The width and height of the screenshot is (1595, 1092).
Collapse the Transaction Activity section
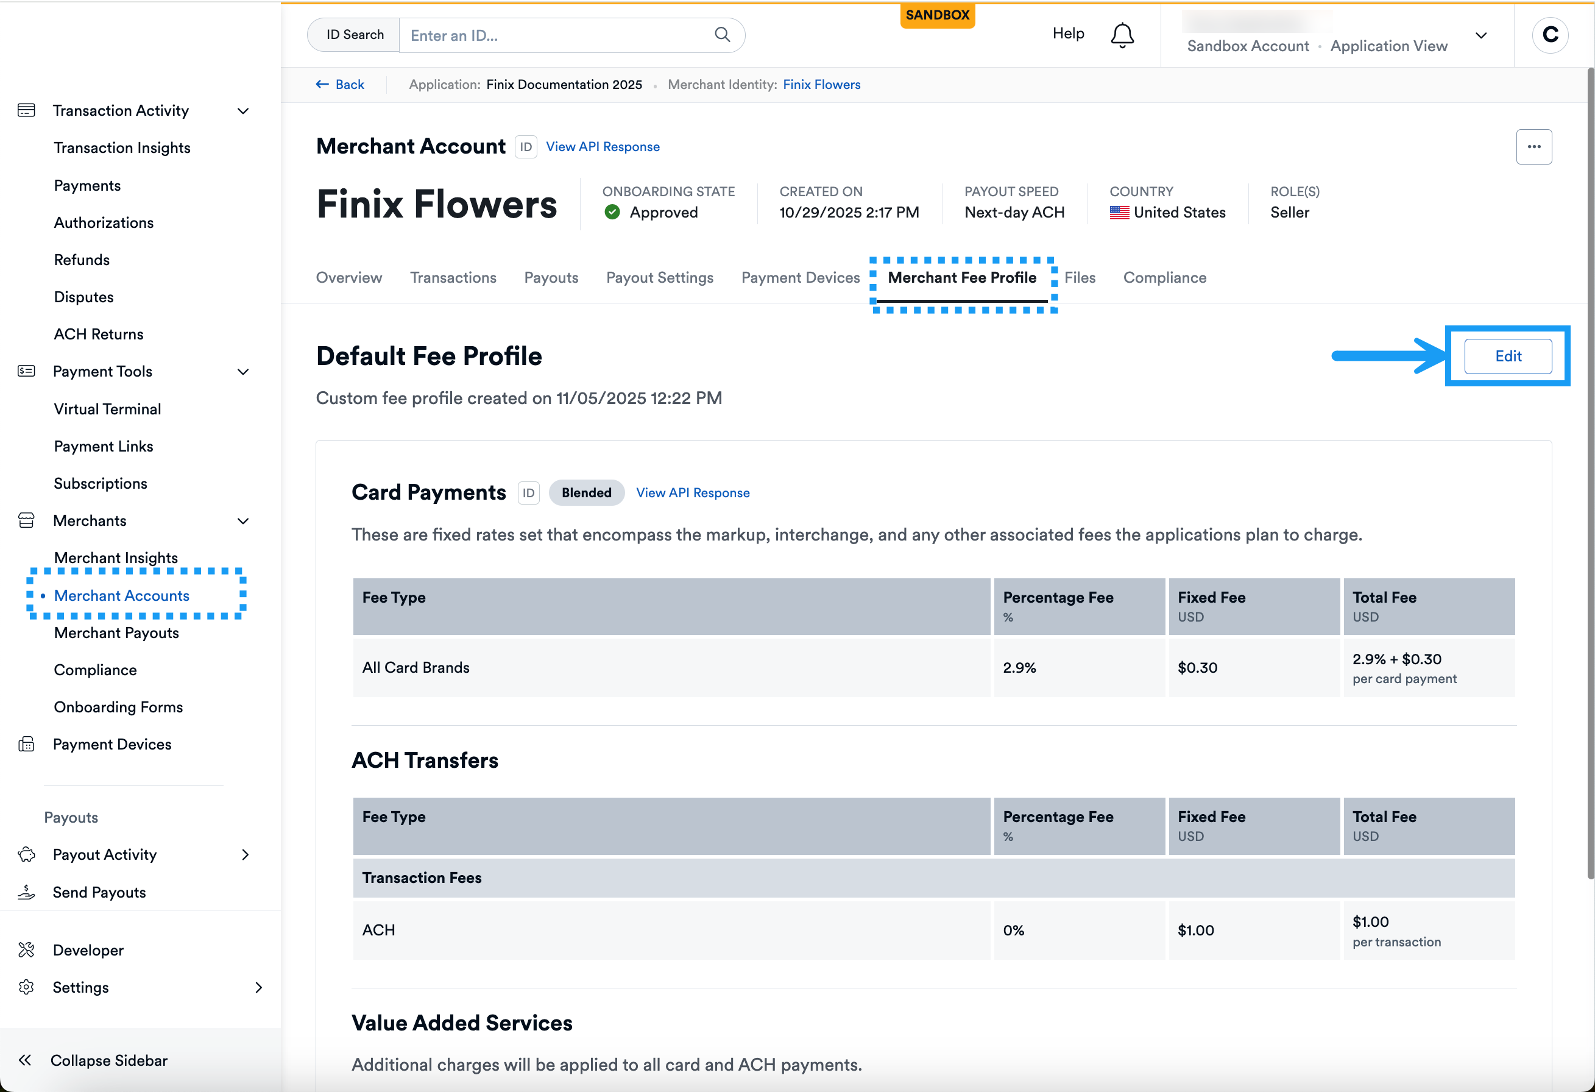243,110
